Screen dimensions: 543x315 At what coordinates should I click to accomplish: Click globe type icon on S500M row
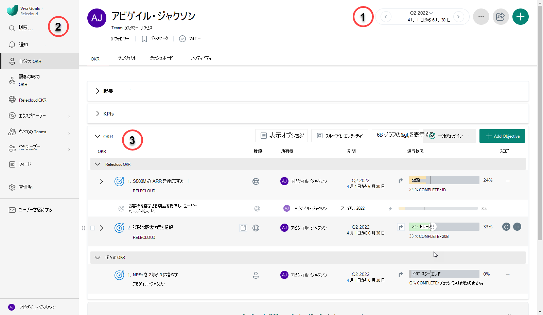[x=256, y=181]
